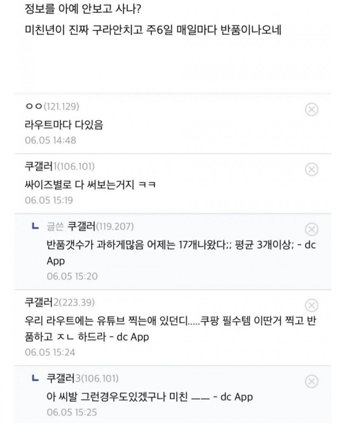This screenshot has height=423, width=344.
Task: Click comment text 라우트마다 다있음
Action: click(64, 125)
